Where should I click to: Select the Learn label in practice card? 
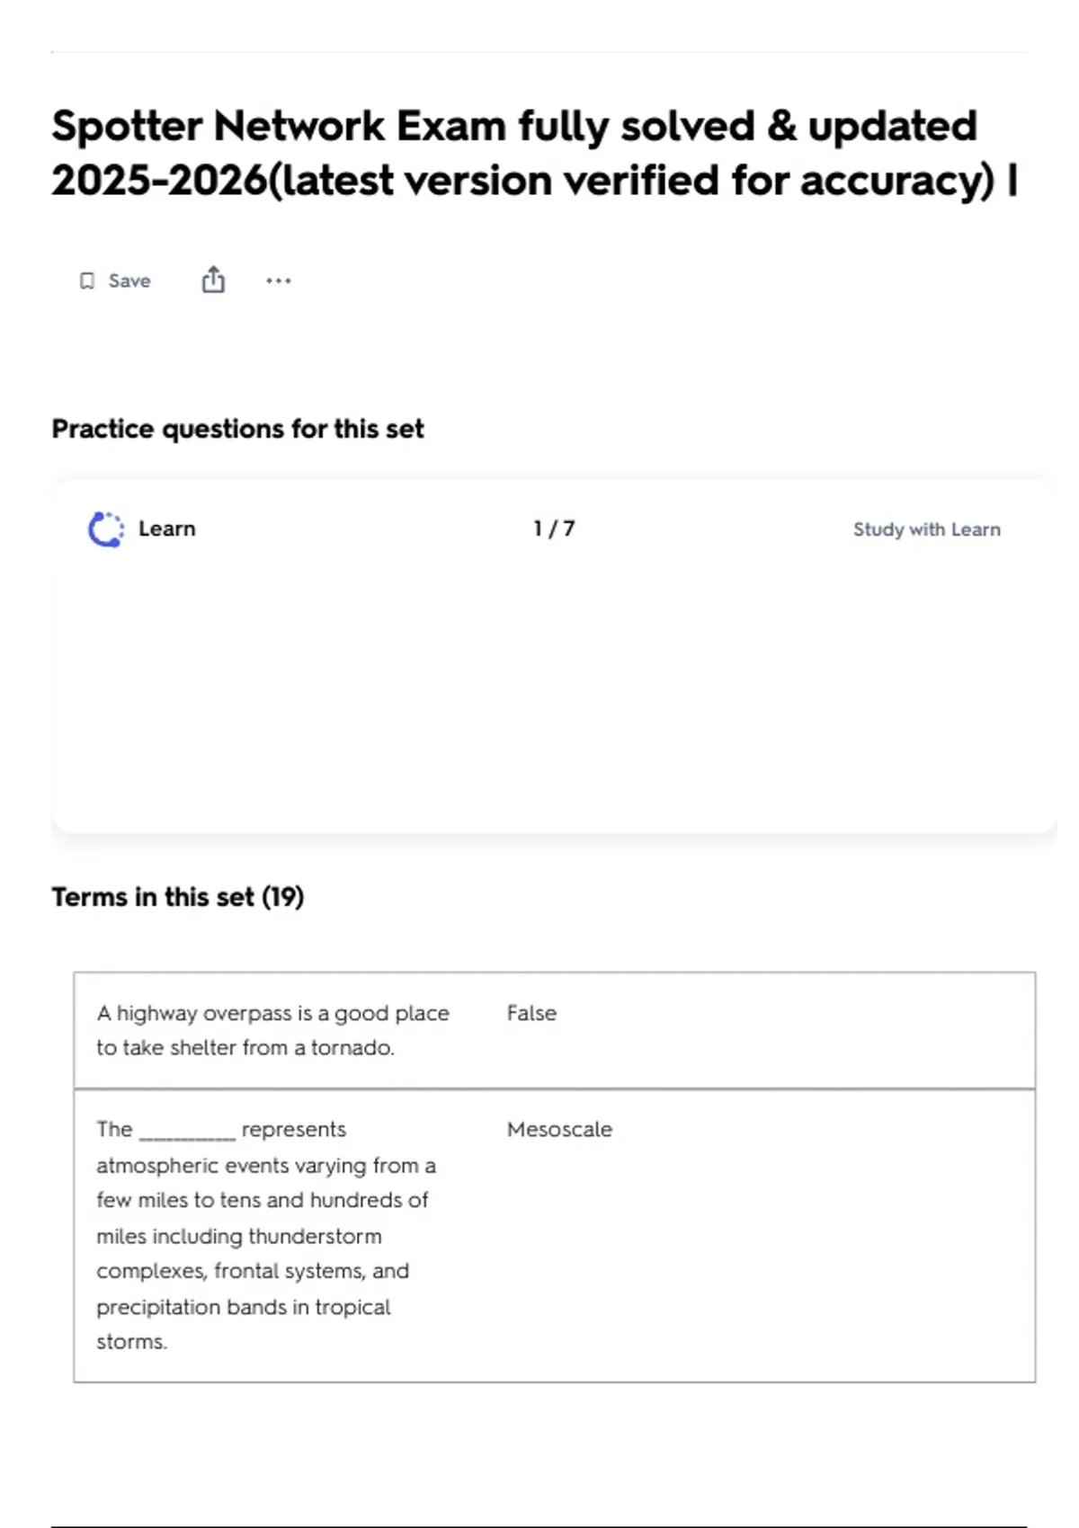pyautogui.click(x=166, y=529)
